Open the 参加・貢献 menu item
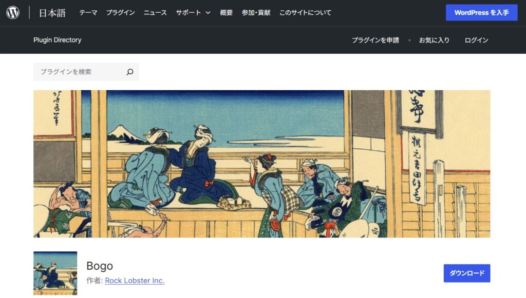526x298 pixels. [256, 13]
